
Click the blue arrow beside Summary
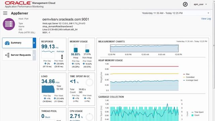34,43
